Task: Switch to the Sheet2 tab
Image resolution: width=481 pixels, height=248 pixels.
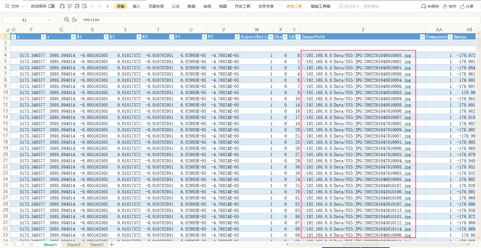Action: [74, 245]
